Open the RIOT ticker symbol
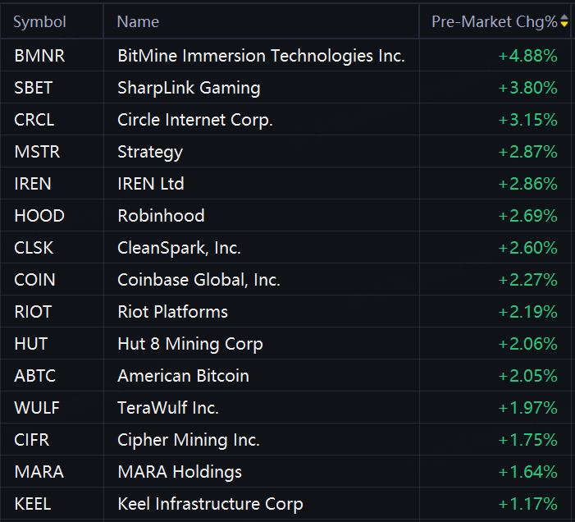Viewport: 575px width, 522px height. pyautogui.click(x=33, y=312)
